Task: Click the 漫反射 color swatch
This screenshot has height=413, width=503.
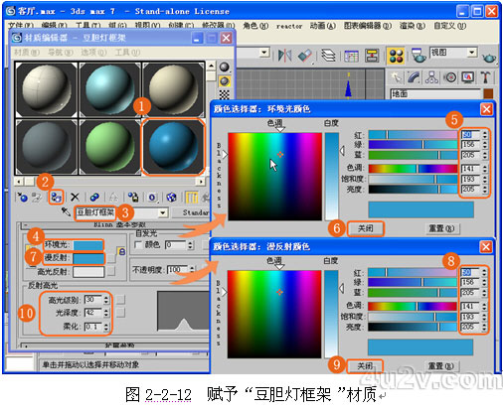Action: [88, 258]
